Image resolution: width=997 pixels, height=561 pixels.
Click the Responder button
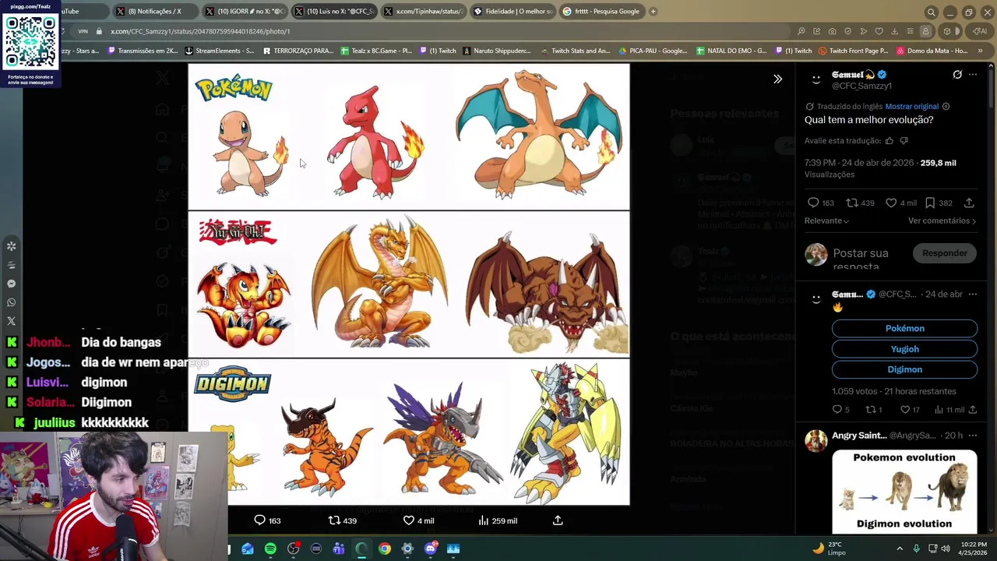[x=944, y=253]
